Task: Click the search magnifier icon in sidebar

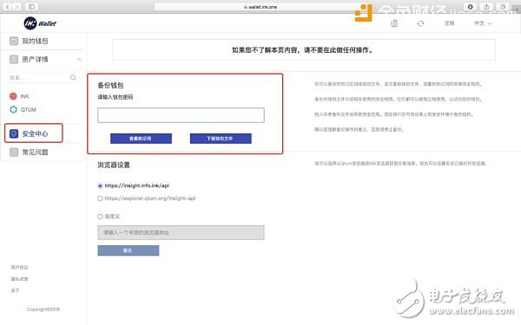Action: 73,78
